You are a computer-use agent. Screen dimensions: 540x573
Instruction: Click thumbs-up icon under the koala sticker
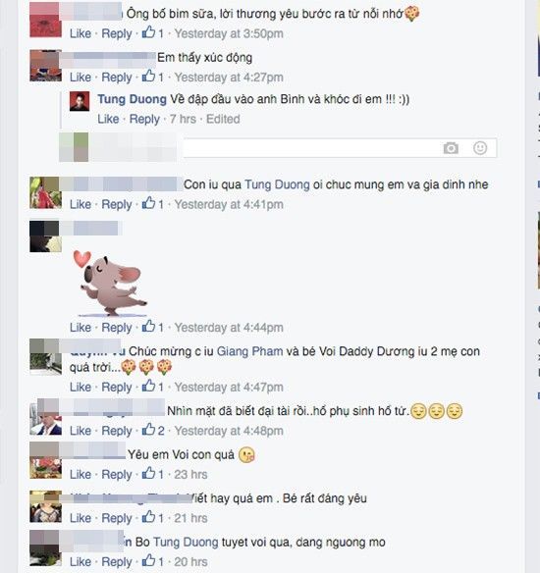(148, 327)
